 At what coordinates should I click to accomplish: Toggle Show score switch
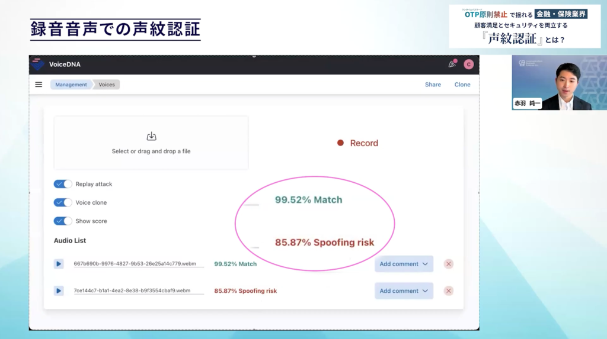63,221
